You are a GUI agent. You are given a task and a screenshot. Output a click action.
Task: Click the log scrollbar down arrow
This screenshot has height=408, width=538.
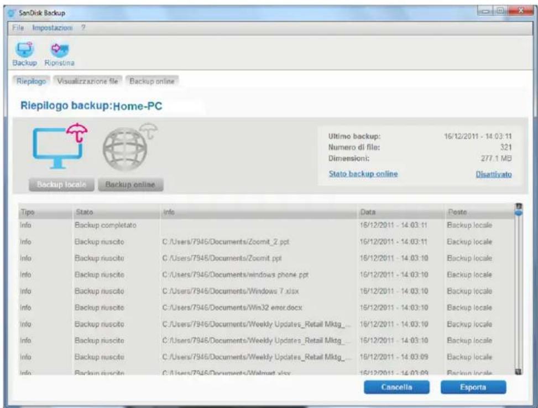(519, 371)
